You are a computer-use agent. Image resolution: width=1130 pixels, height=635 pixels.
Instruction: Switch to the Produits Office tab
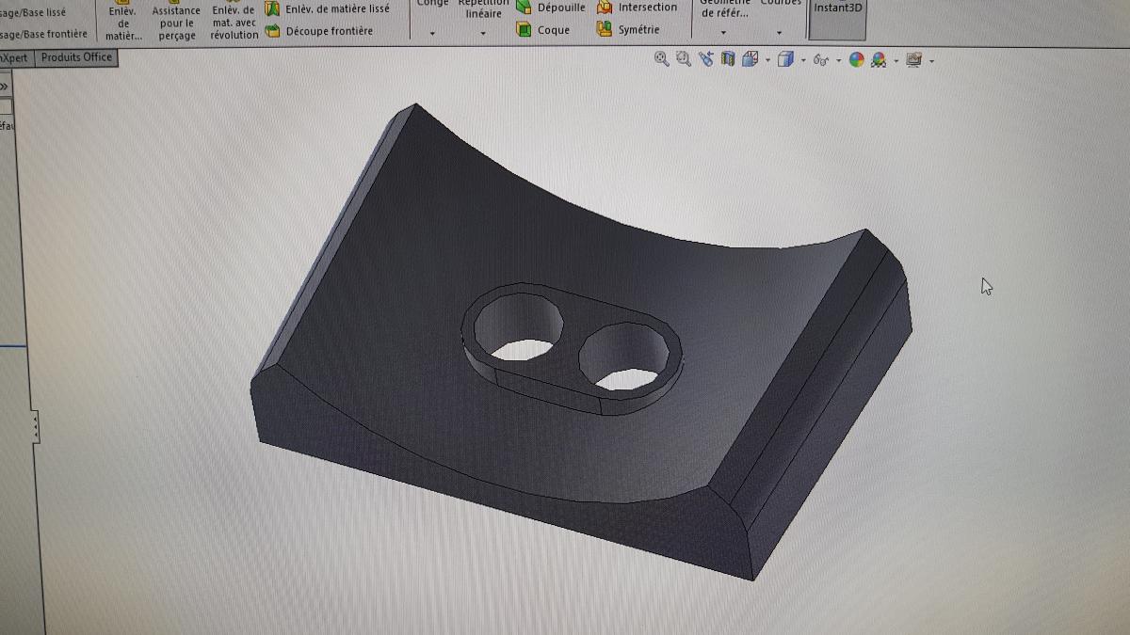point(76,57)
